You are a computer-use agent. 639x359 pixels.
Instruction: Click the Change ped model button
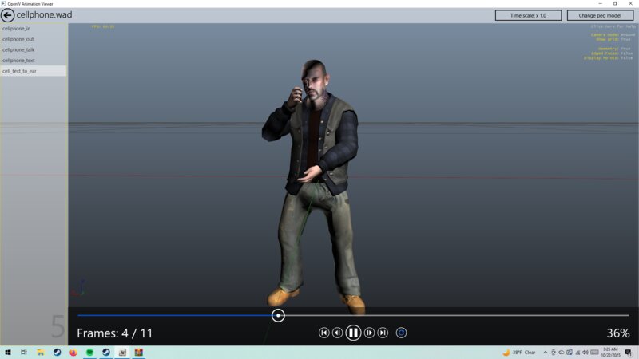[x=600, y=15]
